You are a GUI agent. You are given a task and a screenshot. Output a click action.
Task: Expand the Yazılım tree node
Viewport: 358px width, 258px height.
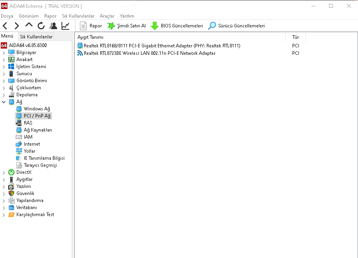click(x=4, y=187)
